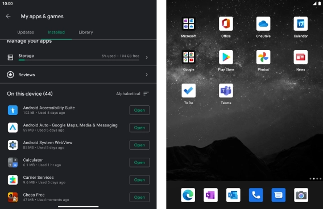This screenshot has height=209, width=323.
Task: Tap the battery status icon
Action: [320, 3]
